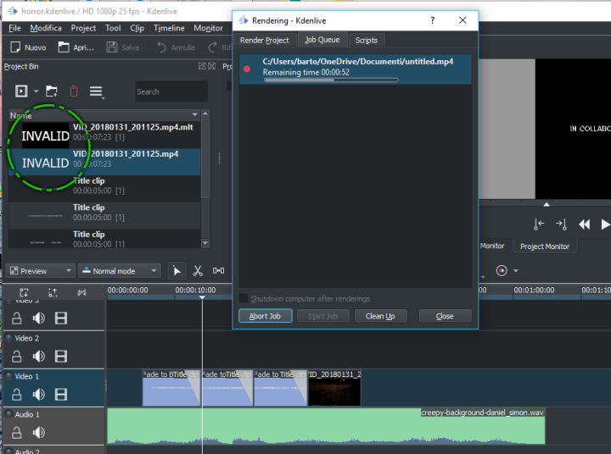This screenshot has height=454, width=611.
Task: Lock the Video 1 track
Action: [16, 395]
